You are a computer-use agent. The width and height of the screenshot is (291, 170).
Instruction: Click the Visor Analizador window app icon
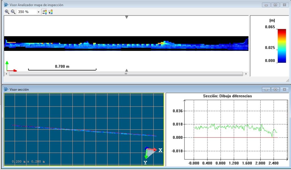(x=6, y=5)
